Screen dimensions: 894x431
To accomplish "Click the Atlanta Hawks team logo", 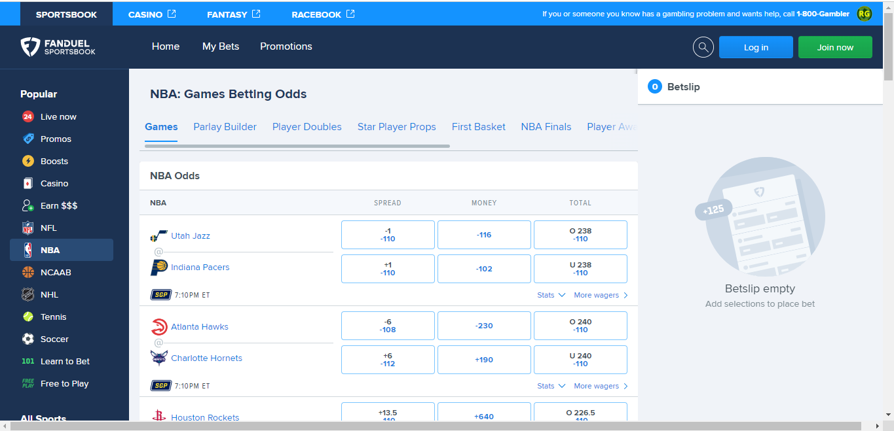I will (158, 327).
